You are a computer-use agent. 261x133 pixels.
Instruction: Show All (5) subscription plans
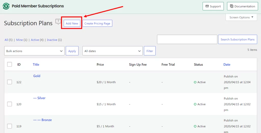[x=8, y=40]
